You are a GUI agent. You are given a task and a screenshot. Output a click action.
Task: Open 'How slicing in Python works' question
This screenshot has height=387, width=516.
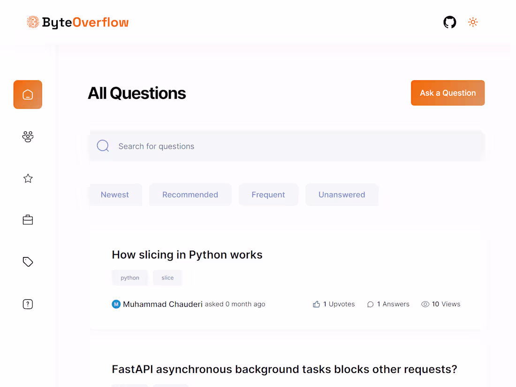pos(187,255)
